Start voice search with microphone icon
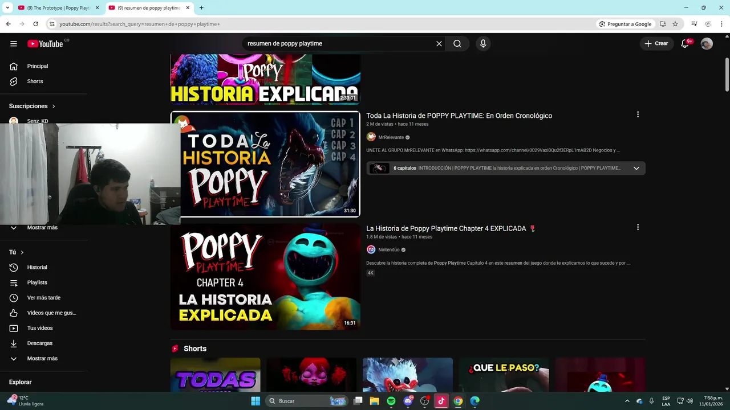 click(483, 44)
